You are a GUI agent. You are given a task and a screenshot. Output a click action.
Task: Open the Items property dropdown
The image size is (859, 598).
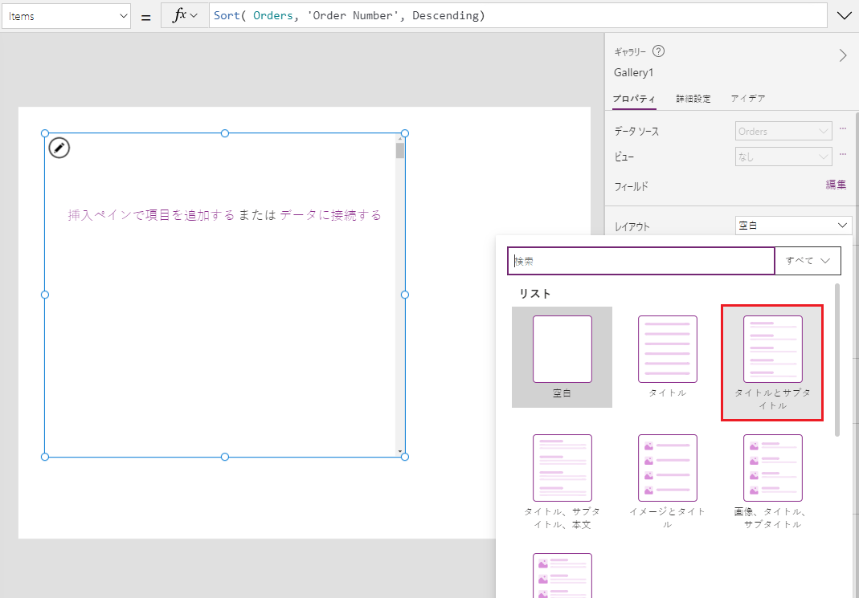[x=66, y=16]
